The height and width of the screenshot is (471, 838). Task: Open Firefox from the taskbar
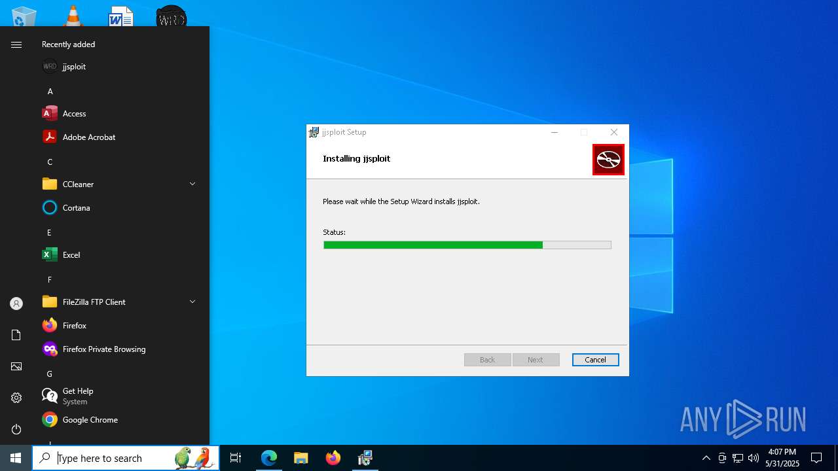pyautogui.click(x=333, y=458)
